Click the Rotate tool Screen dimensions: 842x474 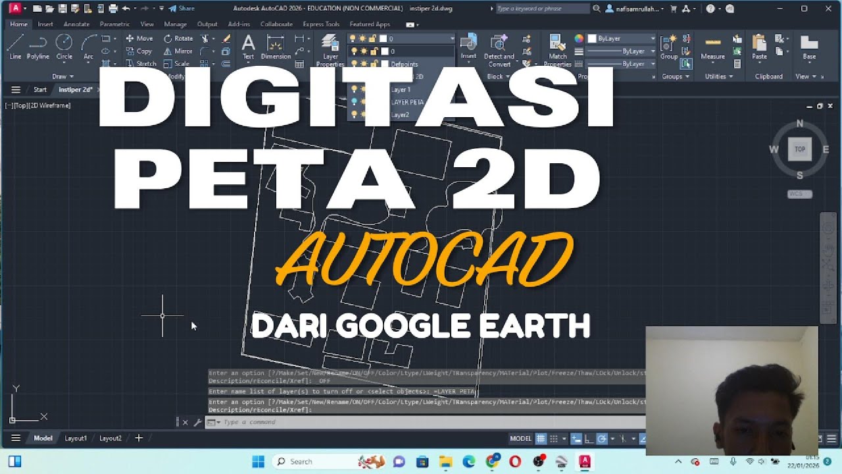coord(178,38)
